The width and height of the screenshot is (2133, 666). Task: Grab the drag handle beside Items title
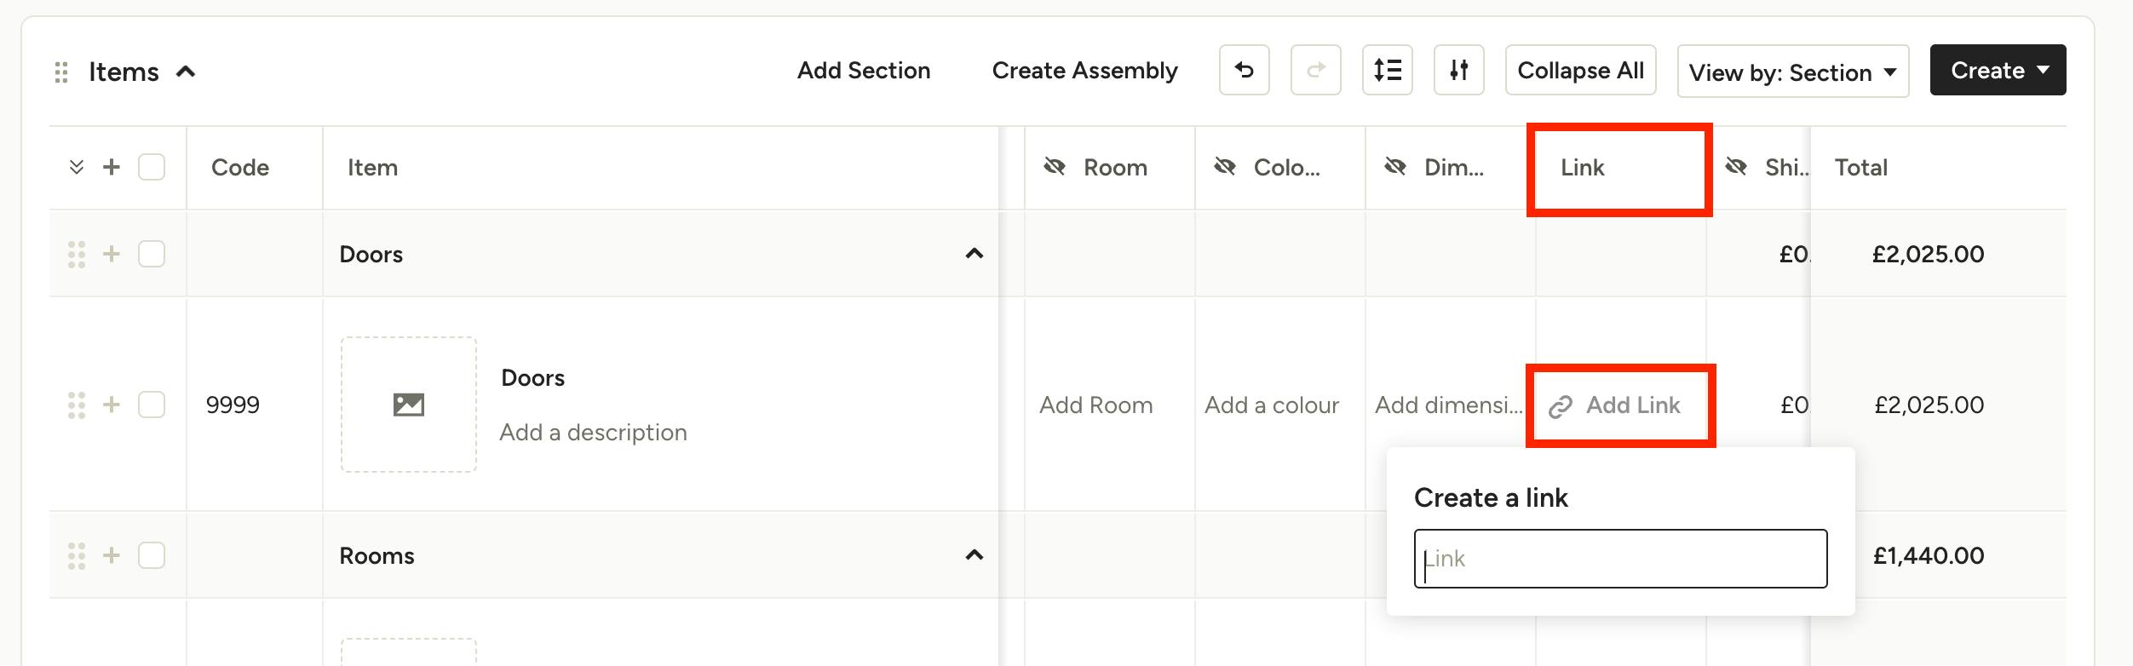61,72
